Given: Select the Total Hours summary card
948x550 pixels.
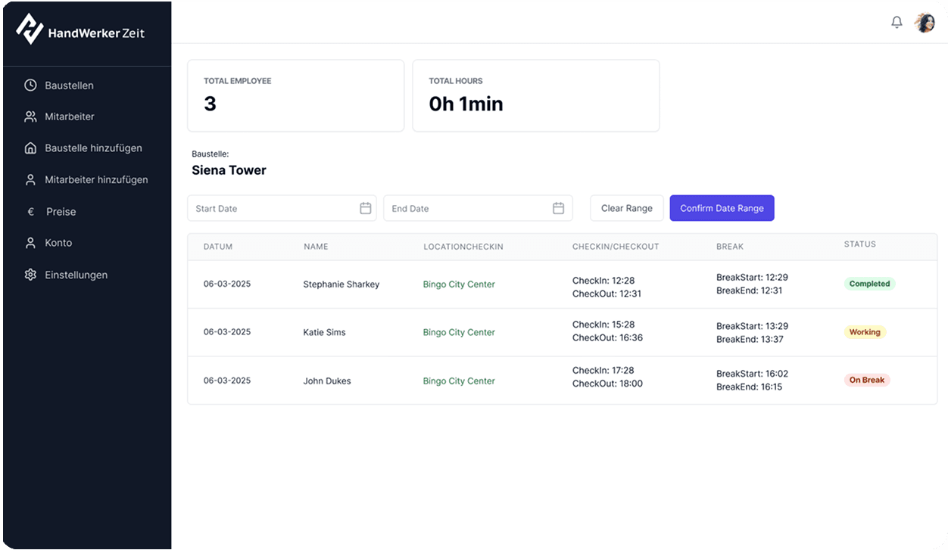Looking at the screenshot, I should [535, 96].
